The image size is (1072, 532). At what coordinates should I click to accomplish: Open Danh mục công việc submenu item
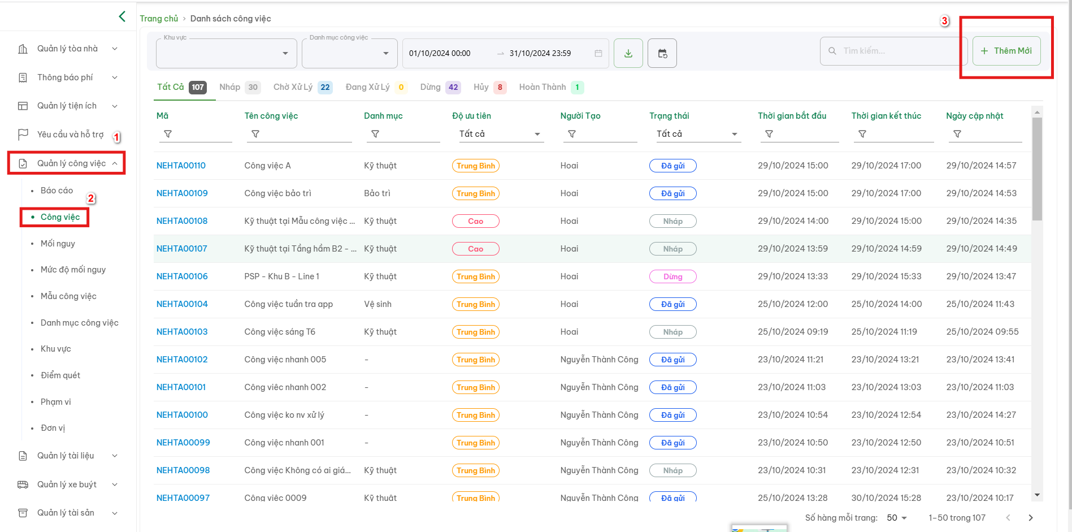point(80,323)
